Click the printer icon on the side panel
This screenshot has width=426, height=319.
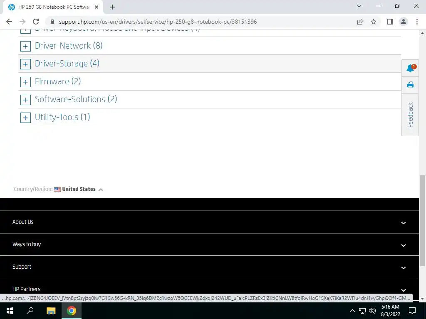[x=410, y=85]
